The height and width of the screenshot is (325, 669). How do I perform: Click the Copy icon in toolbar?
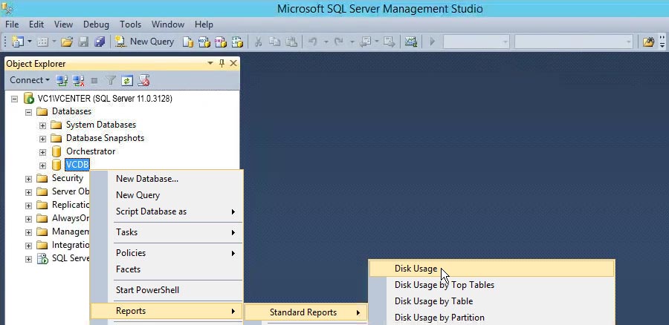274,42
